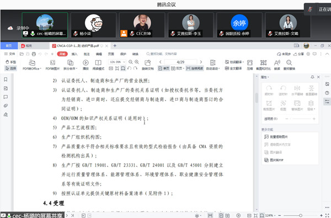Viewport: 331px width, 218px height.
Task: Open the 压缩 compress tool
Action: [x=250, y=65]
